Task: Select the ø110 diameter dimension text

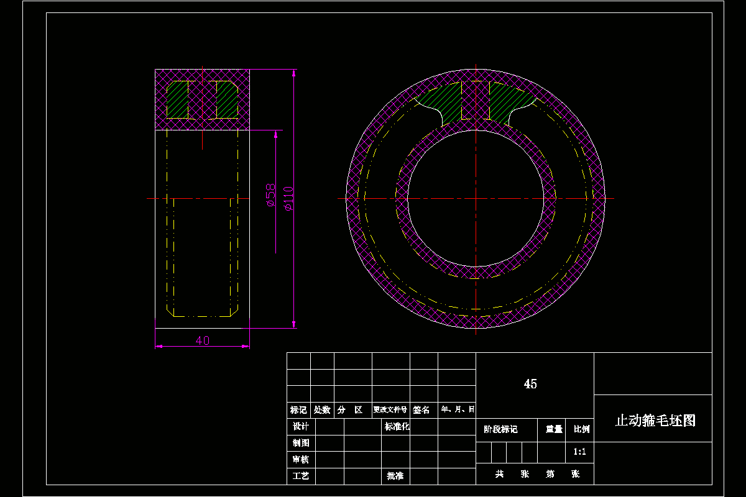Action: 289,199
